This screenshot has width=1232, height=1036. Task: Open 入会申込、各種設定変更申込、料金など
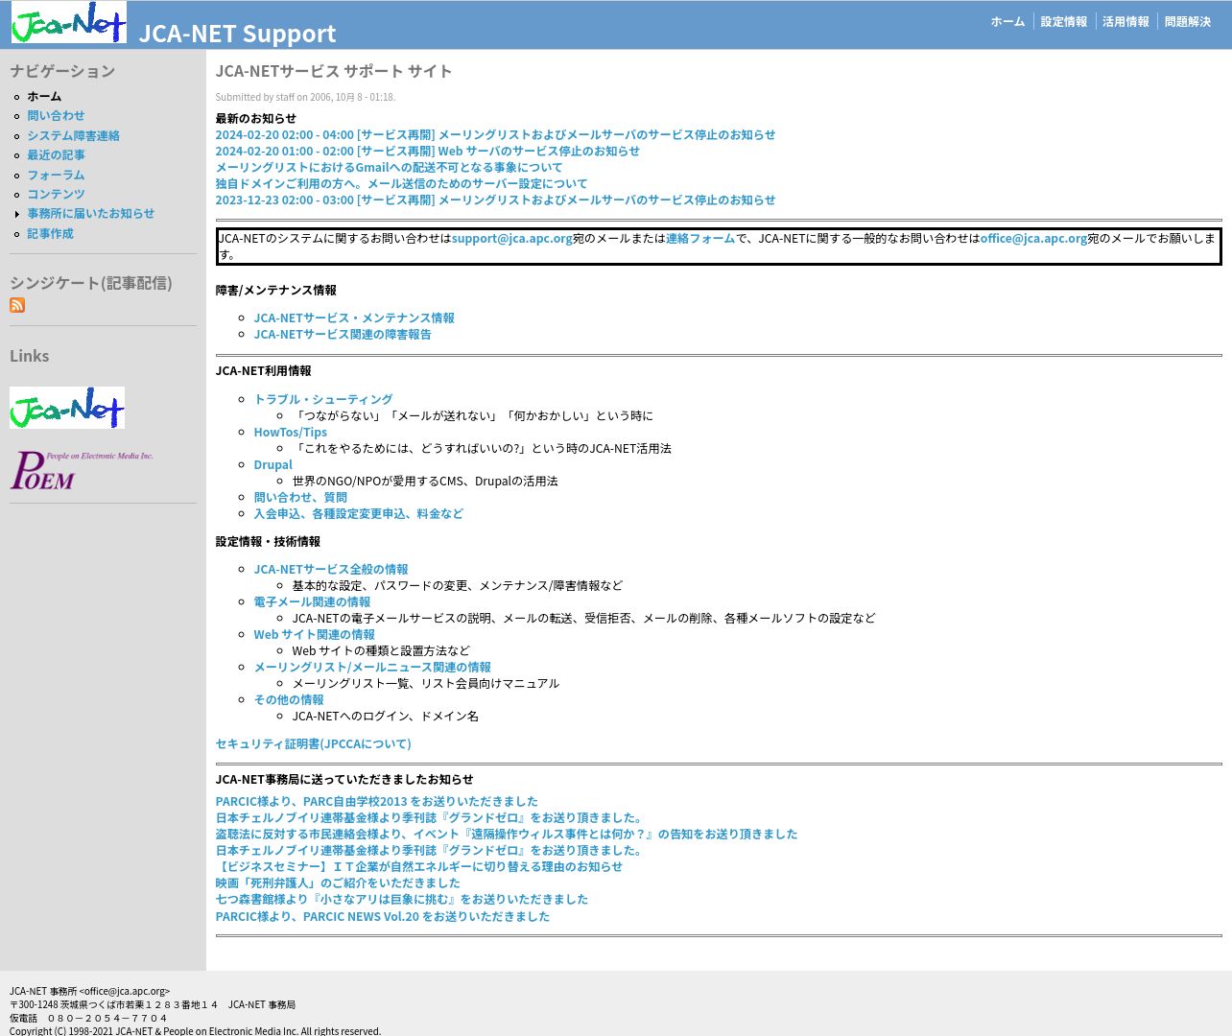358,513
